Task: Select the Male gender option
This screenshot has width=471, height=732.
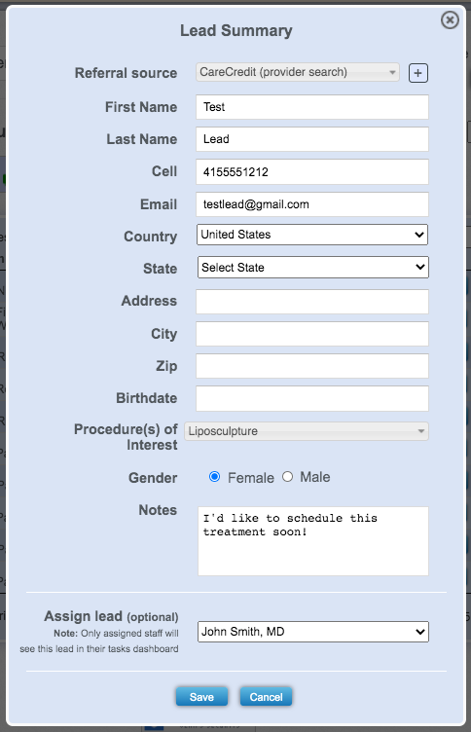Action: (x=287, y=477)
